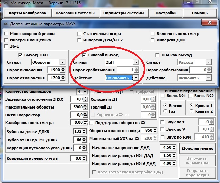Enable Многоискровой режим checkbox

pos(6,34)
